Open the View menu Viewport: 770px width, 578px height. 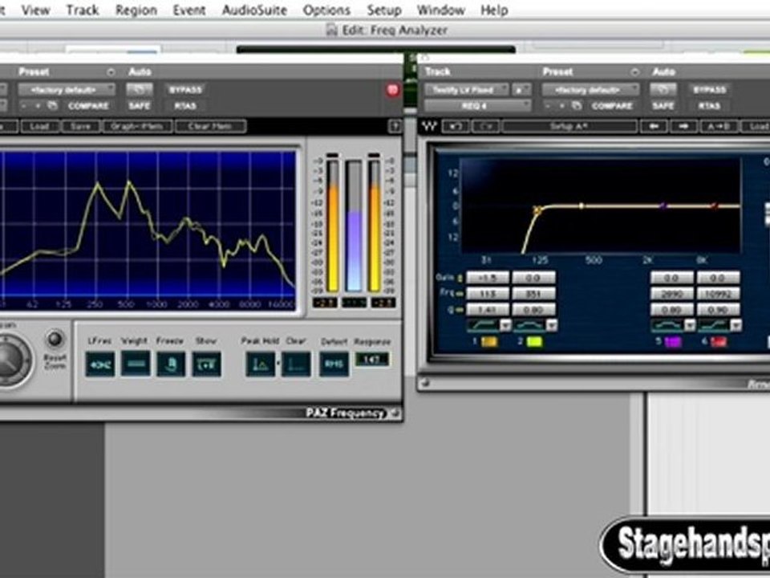tap(35, 10)
